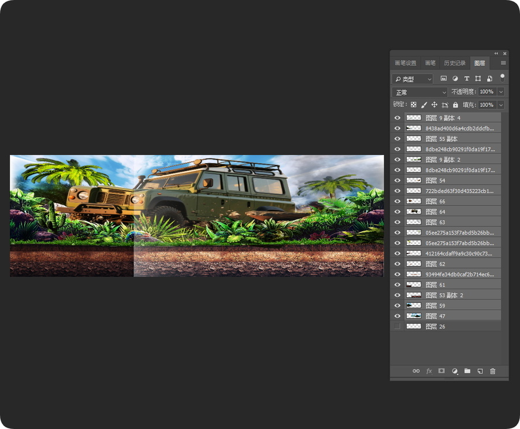Expand the 填充 fill slider arrow
The image size is (520, 429).
coord(501,105)
